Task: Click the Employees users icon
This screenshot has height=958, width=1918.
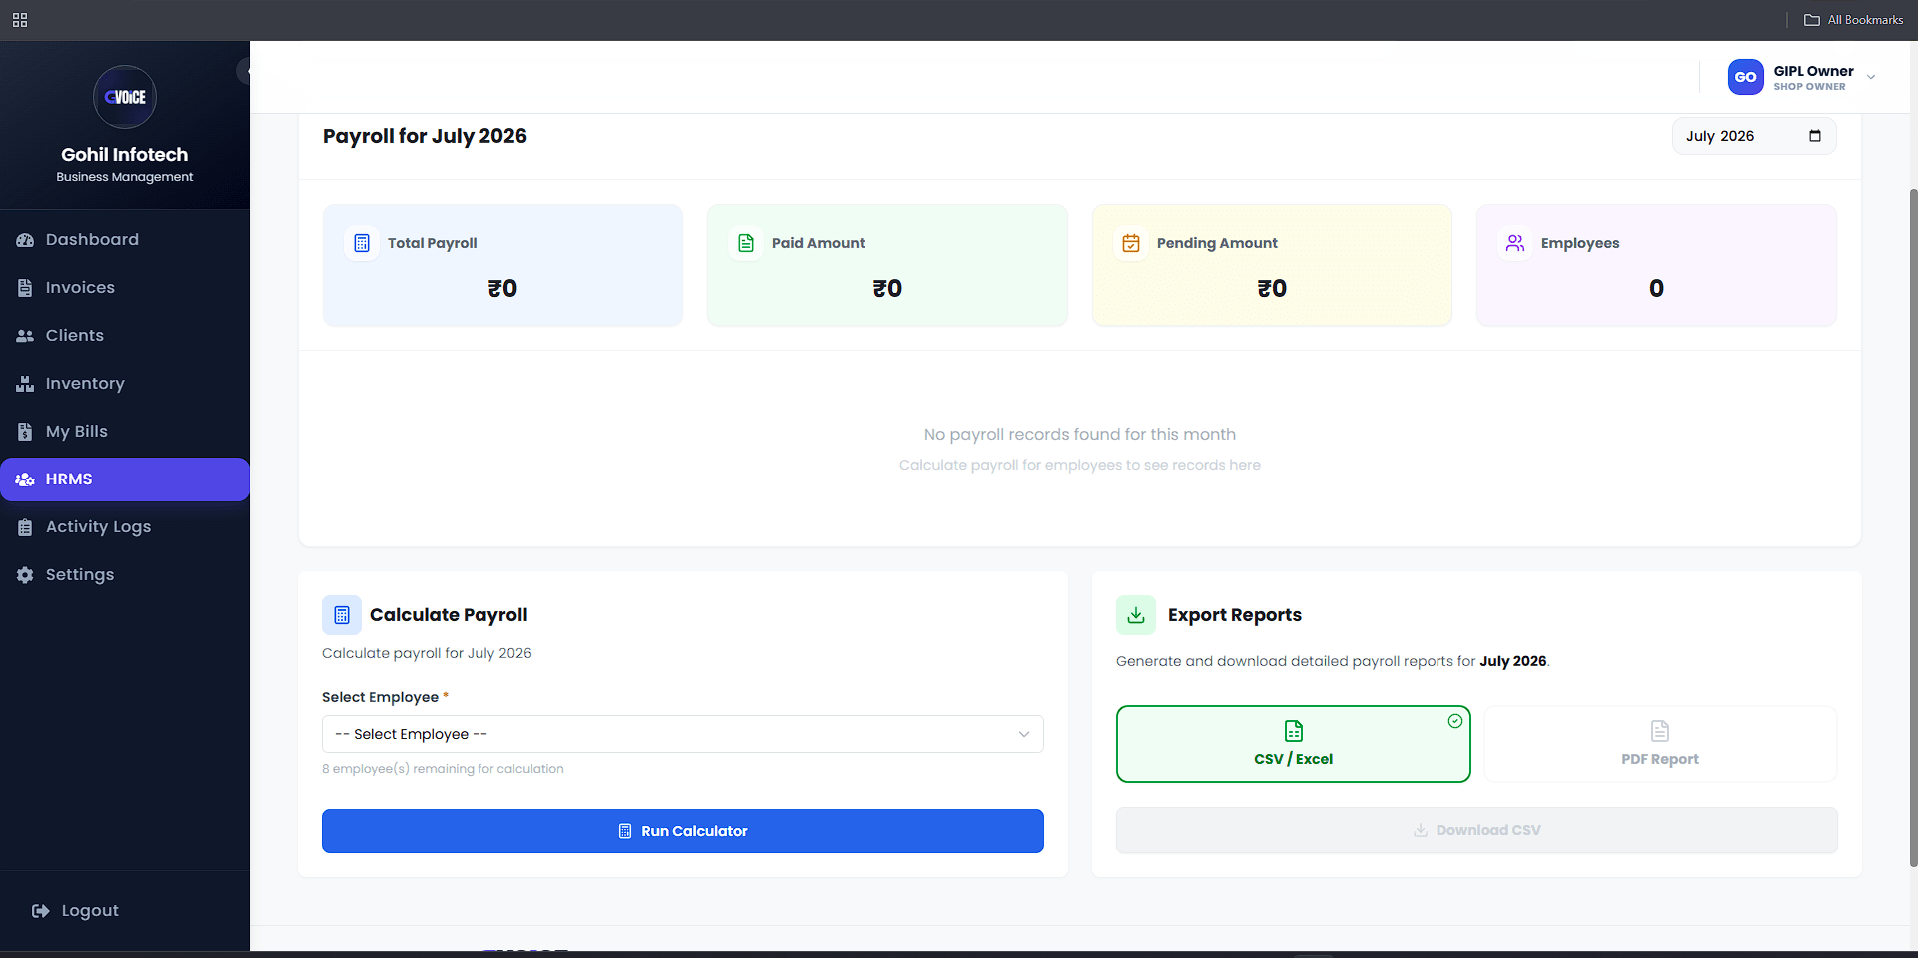Action: coord(1515,243)
